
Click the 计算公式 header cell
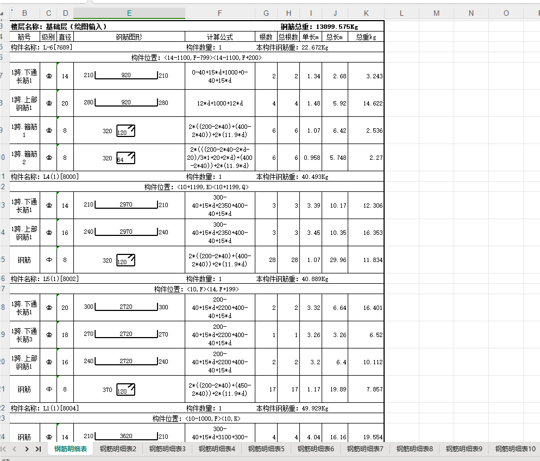click(x=219, y=37)
